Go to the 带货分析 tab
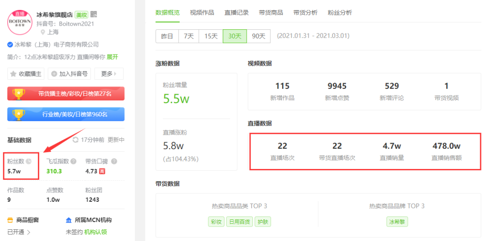This screenshot has width=486, height=241. pos(305,13)
